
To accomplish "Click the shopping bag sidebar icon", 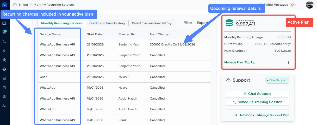I will 4,87.
